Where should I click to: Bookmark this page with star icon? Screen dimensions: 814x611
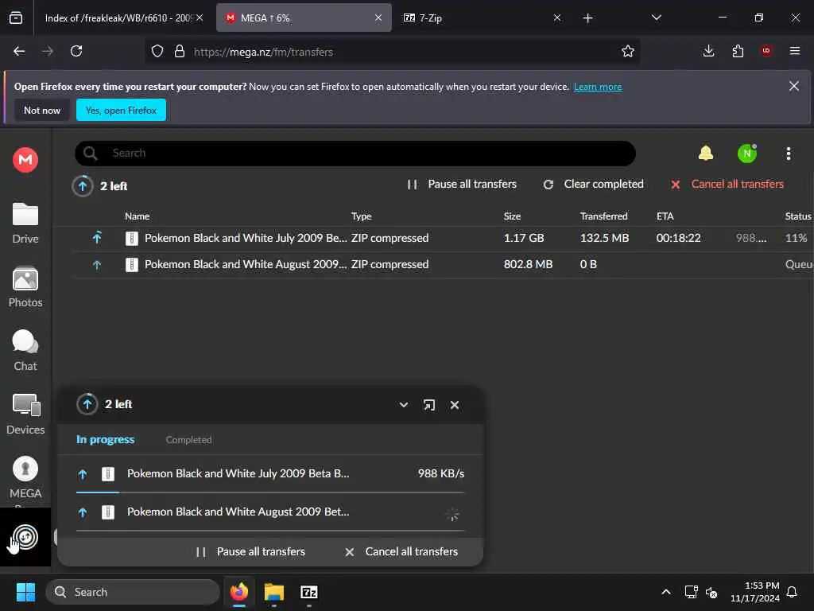click(x=628, y=51)
